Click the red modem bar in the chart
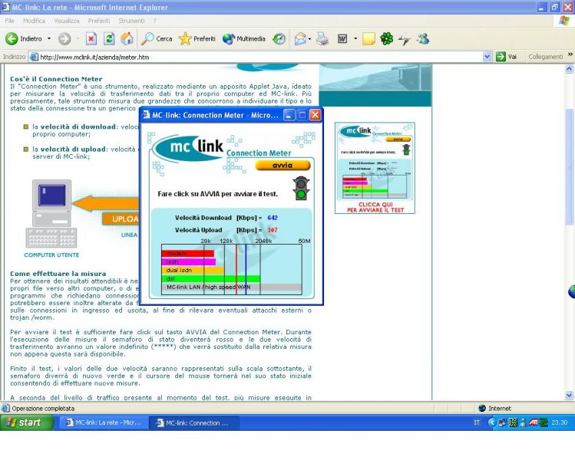 tap(188, 254)
